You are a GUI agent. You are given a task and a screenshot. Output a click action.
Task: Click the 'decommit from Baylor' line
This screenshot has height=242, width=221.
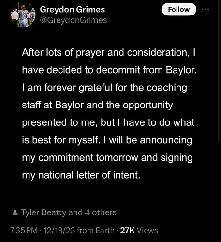click(109, 70)
